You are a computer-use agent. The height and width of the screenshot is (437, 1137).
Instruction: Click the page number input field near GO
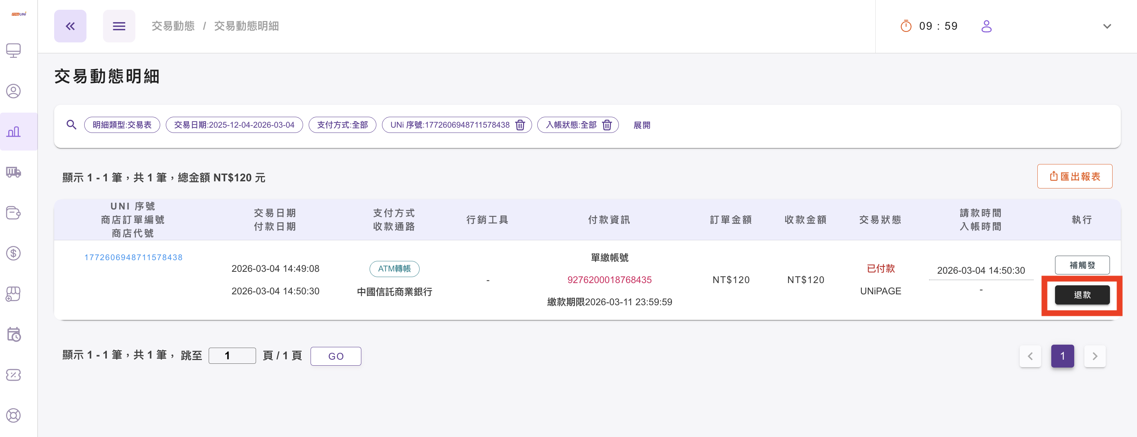click(232, 356)
